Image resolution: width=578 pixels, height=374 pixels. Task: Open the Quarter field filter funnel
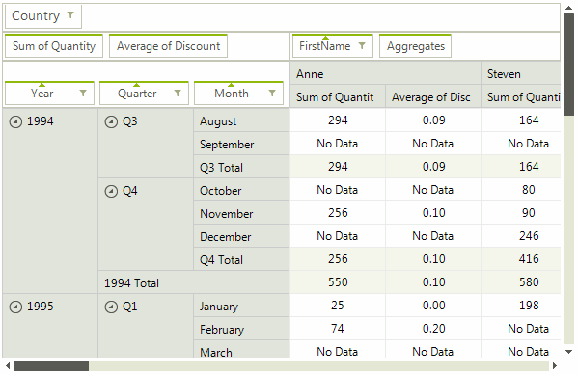point(178,93)
